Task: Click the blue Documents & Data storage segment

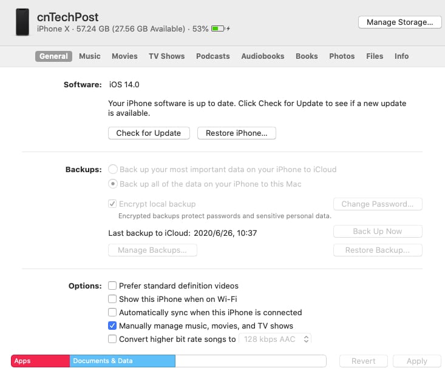Action: point(122,361)
